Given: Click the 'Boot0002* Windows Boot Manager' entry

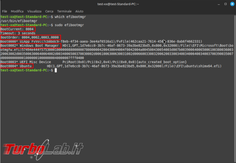Looking at the screenshot, I should [30, 46].
